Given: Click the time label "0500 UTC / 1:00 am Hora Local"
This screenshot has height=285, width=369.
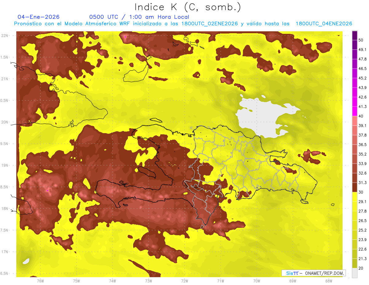Looking at the screenshot, I should pos(139,17).
